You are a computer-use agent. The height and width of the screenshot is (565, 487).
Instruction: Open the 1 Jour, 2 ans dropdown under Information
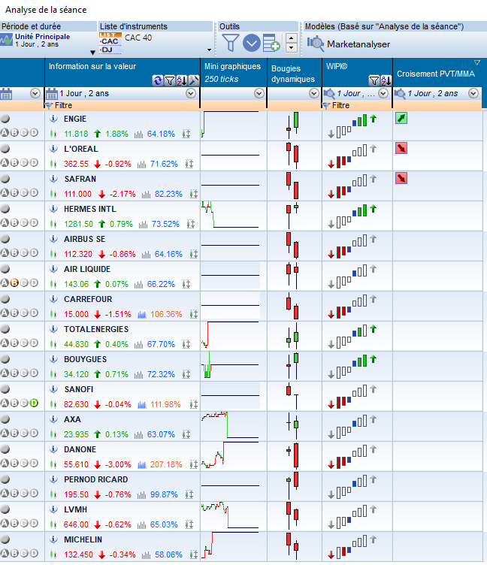point(191,94)
